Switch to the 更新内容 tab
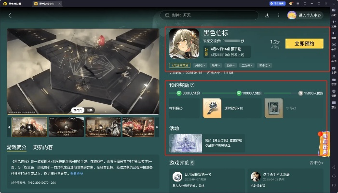Viewport: 338px width, 193px height. tap(43, 147)
